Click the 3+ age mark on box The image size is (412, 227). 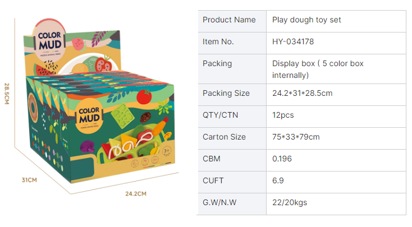point(167,151)
